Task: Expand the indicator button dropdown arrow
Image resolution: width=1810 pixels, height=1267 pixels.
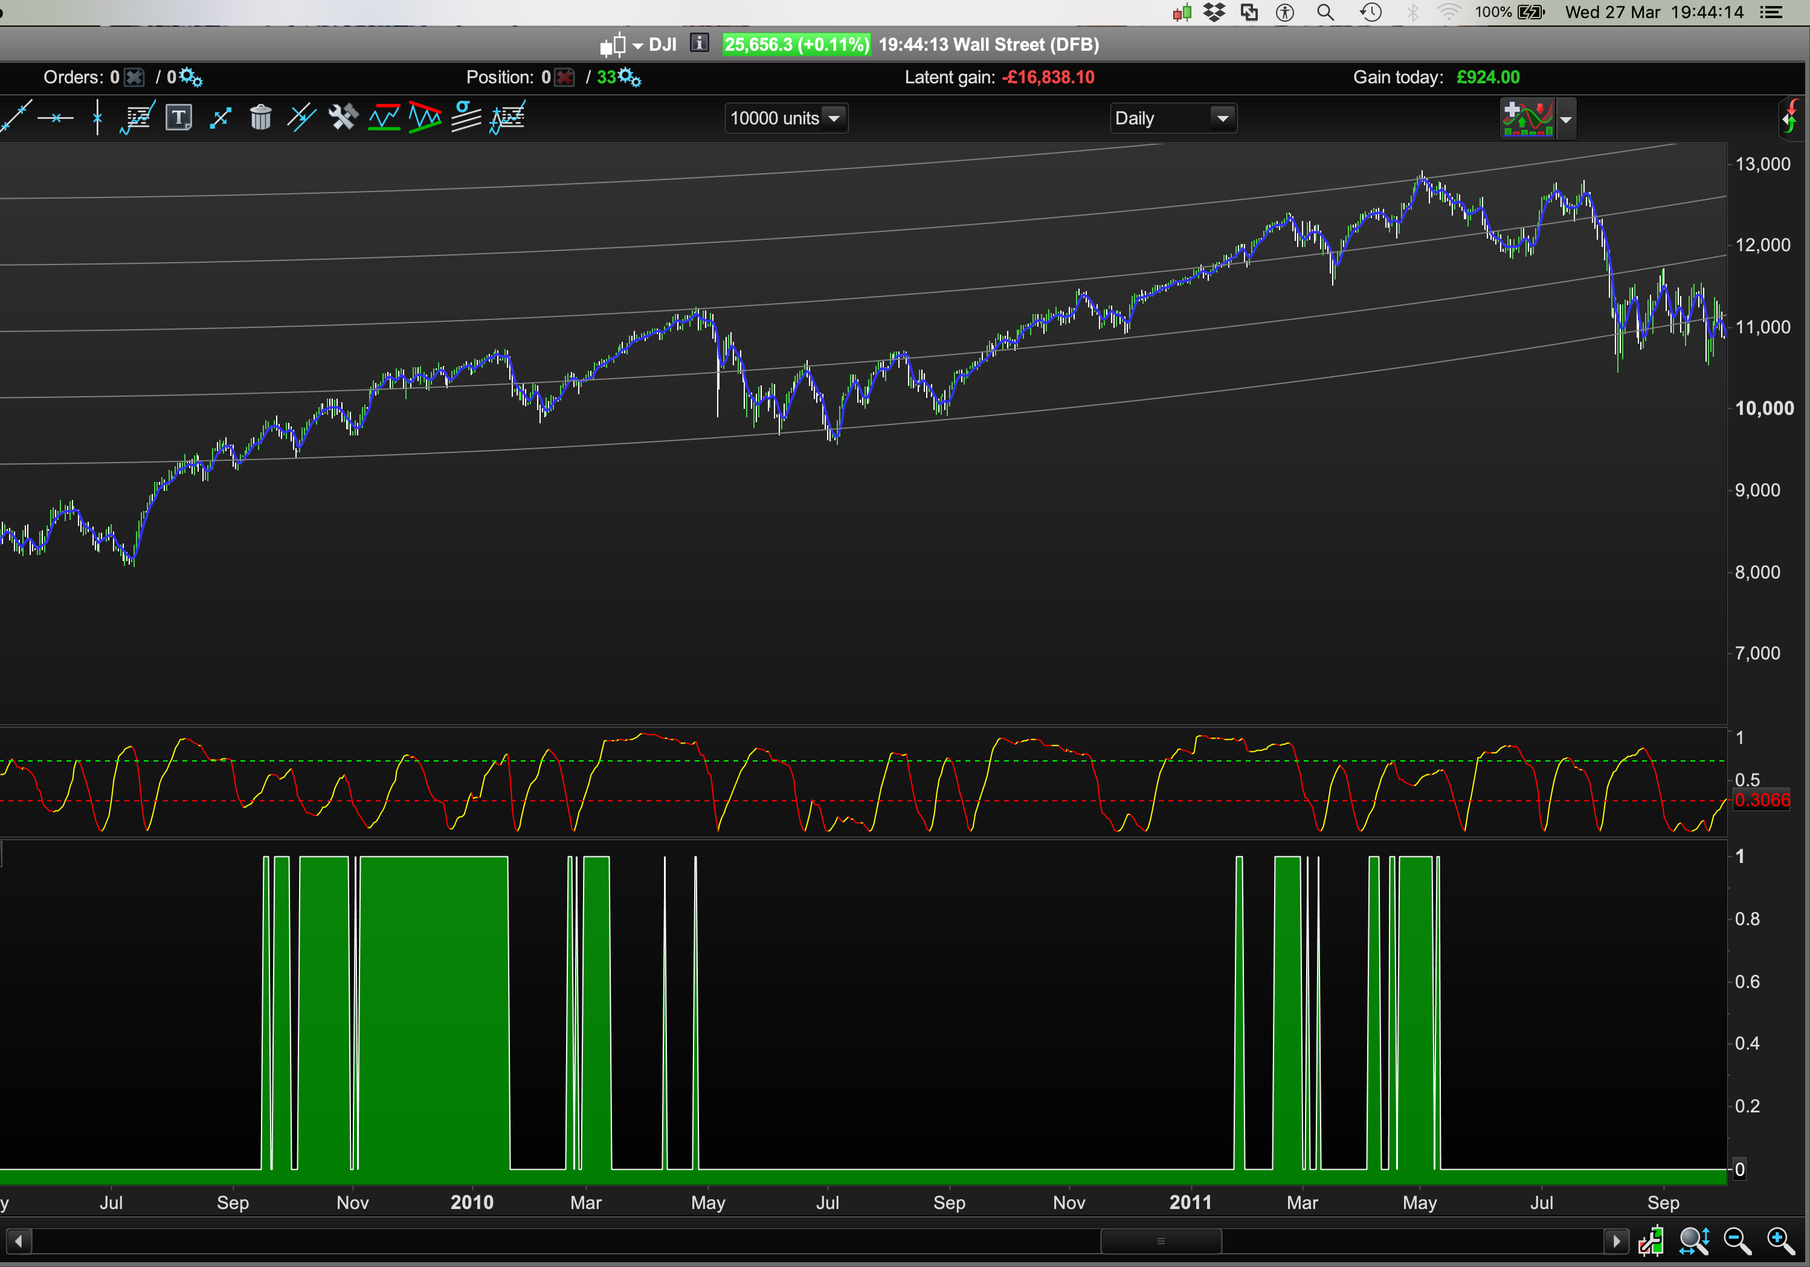Action: pos(1567,120)
